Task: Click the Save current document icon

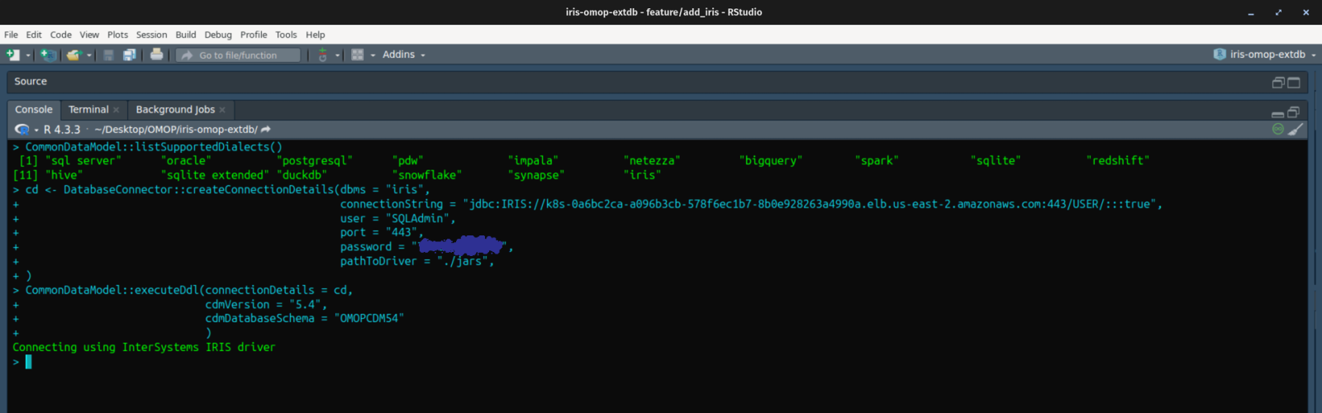Action: [x=108, y=55]
